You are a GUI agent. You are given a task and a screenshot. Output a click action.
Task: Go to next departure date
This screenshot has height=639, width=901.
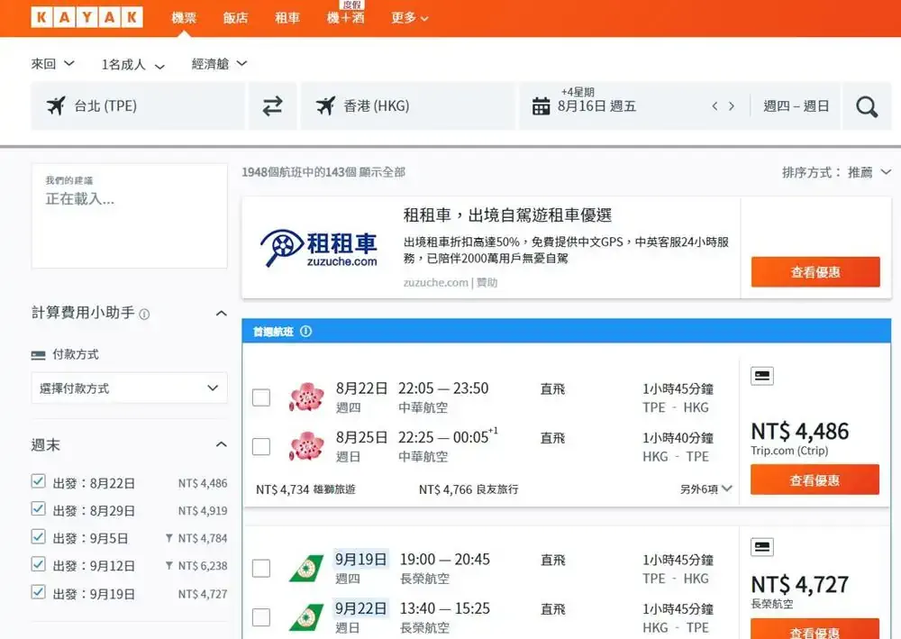point(732,106)
